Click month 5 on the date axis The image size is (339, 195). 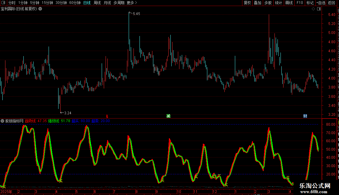point(76,192)
